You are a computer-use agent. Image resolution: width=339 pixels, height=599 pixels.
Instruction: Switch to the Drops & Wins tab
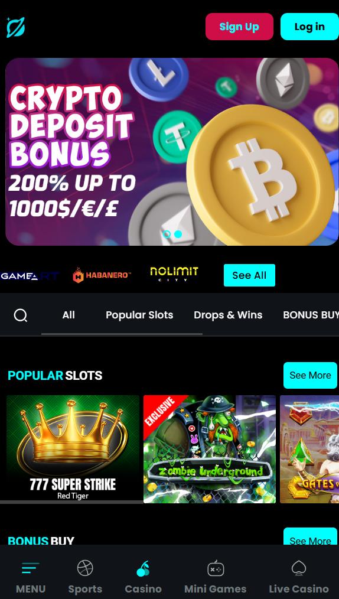click(x=228, y=315)
